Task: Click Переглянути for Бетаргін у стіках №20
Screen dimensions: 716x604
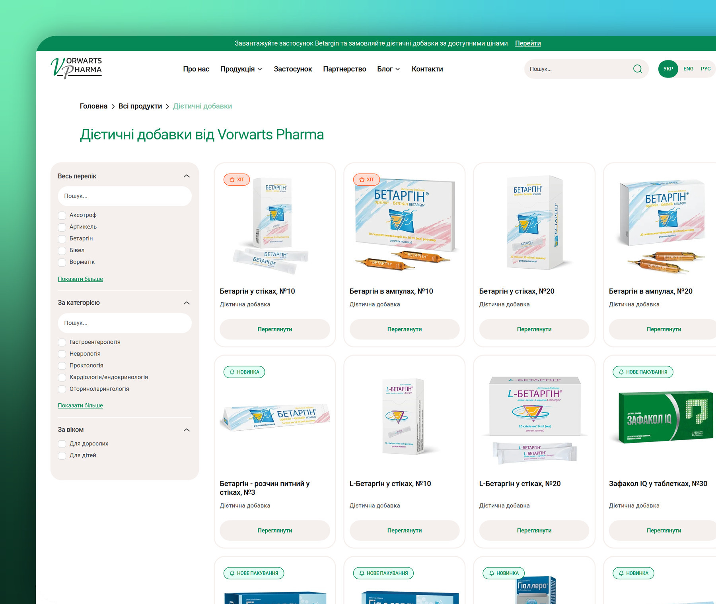Action: click(x=534, y=329)
